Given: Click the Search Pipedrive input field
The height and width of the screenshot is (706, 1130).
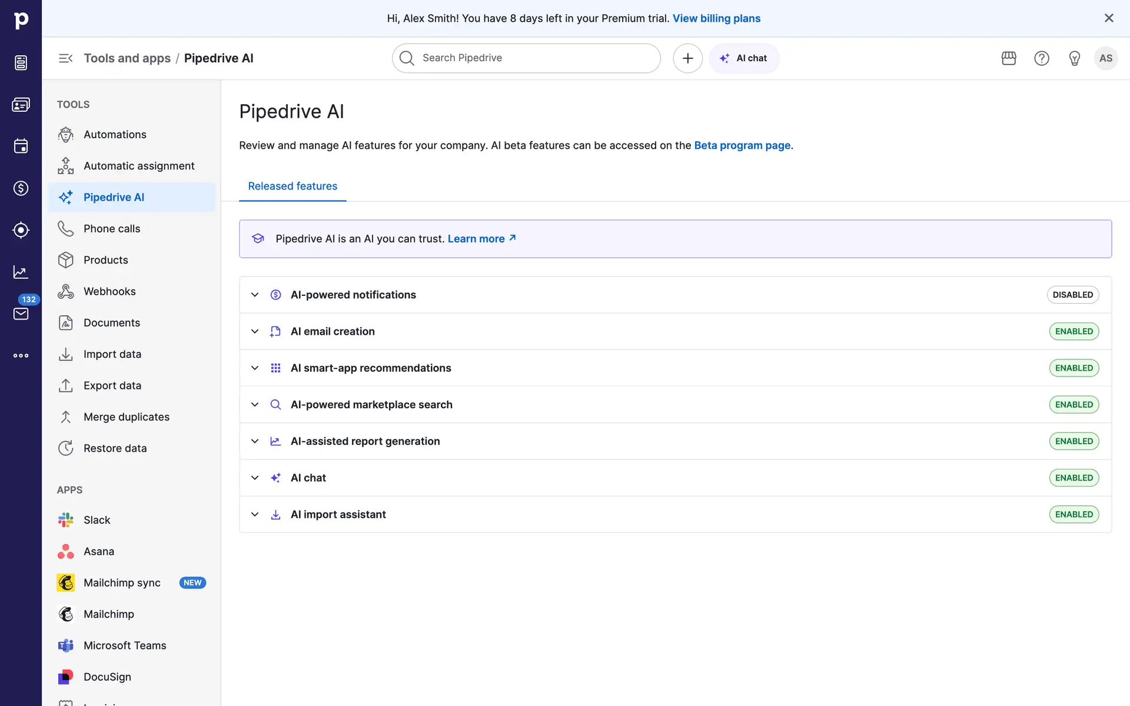Looking at the screenshot, I should [x=526, y=58].
